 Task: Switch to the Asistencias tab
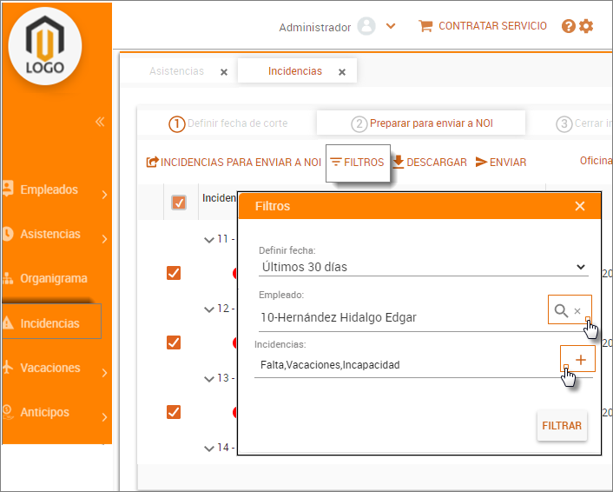[176, 71]
